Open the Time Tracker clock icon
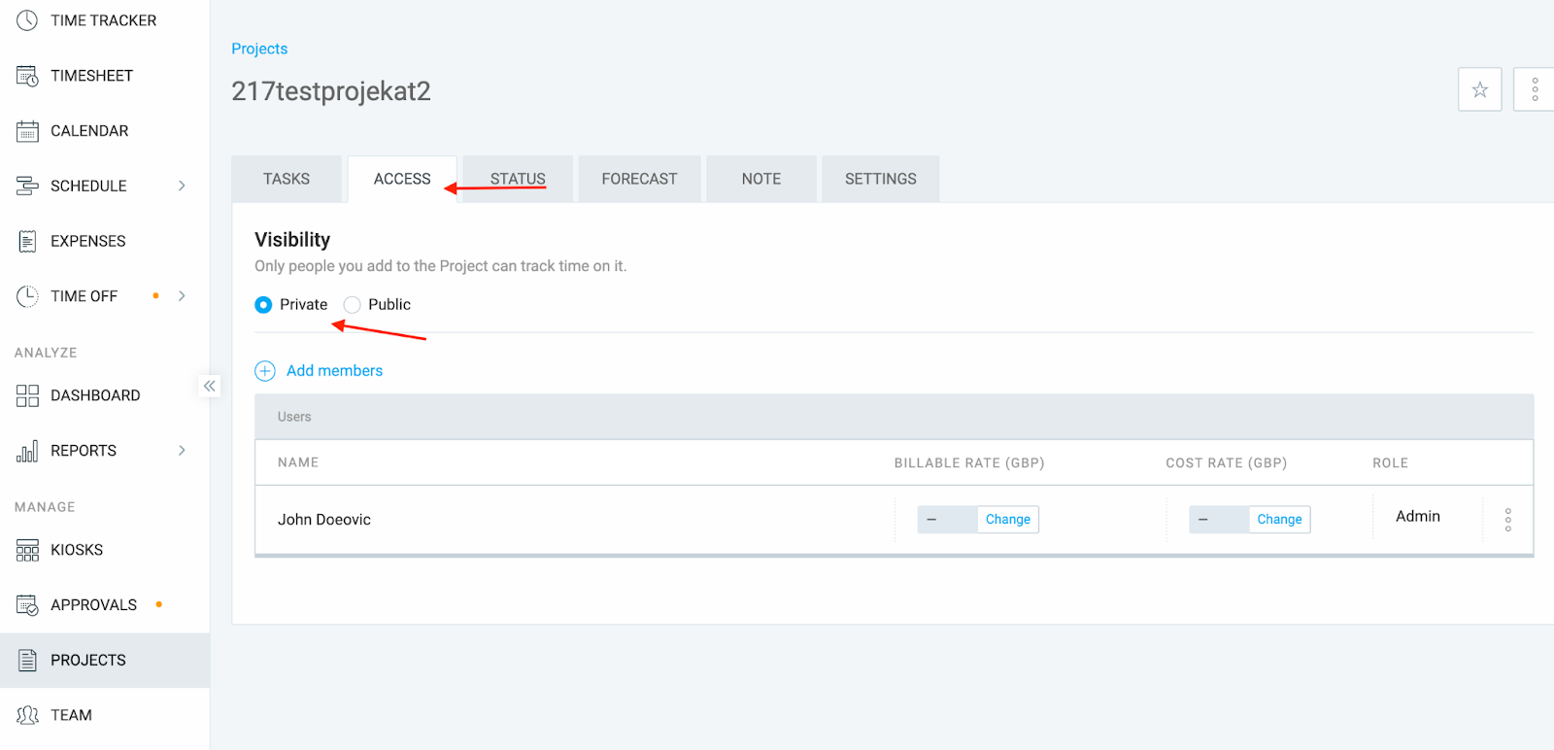This screenshot has width=1554, height=750. [x=27, y=20]
